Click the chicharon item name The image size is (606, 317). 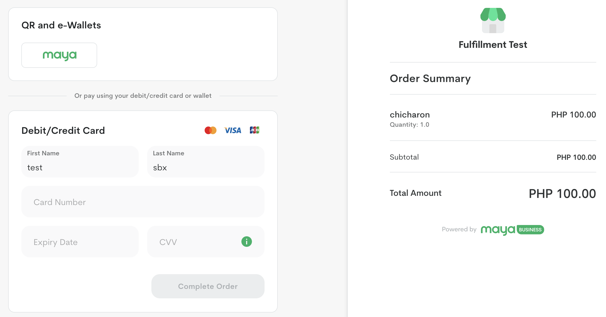point(410,115)
